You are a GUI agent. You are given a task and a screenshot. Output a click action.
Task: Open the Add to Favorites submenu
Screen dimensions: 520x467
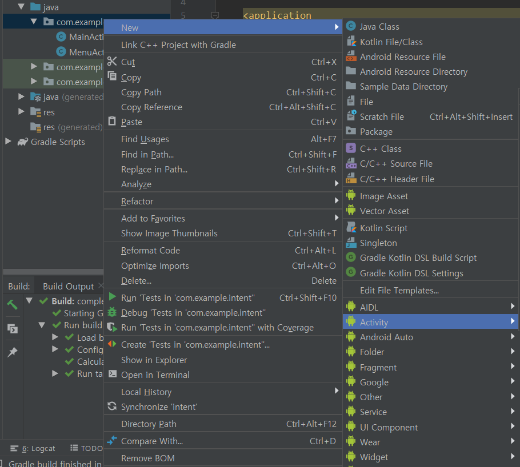pyautogui.click(x=223, y=219)
